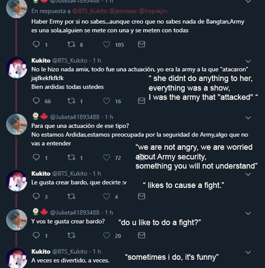265x268 pixels.
Task: Reply to the tweet with 105 likes
Action: point(36,44)
